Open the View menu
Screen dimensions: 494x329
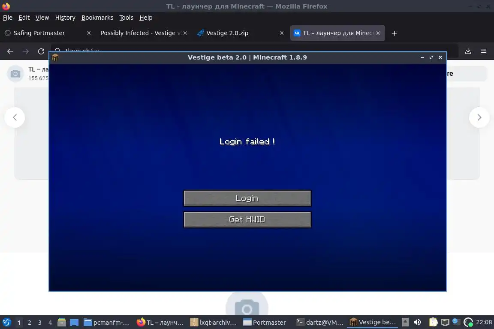pos(42,18)
